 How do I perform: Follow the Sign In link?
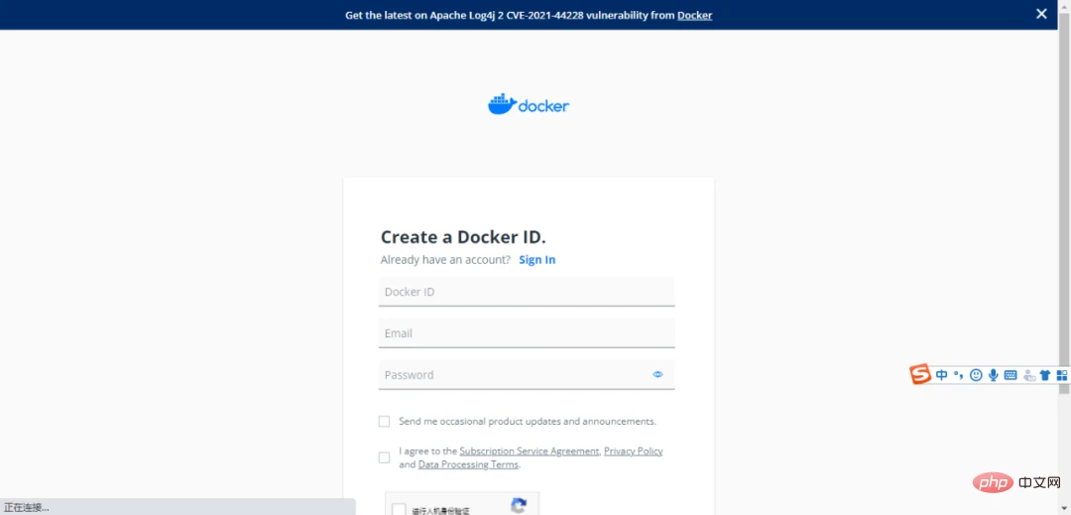(x=536, y=260)
